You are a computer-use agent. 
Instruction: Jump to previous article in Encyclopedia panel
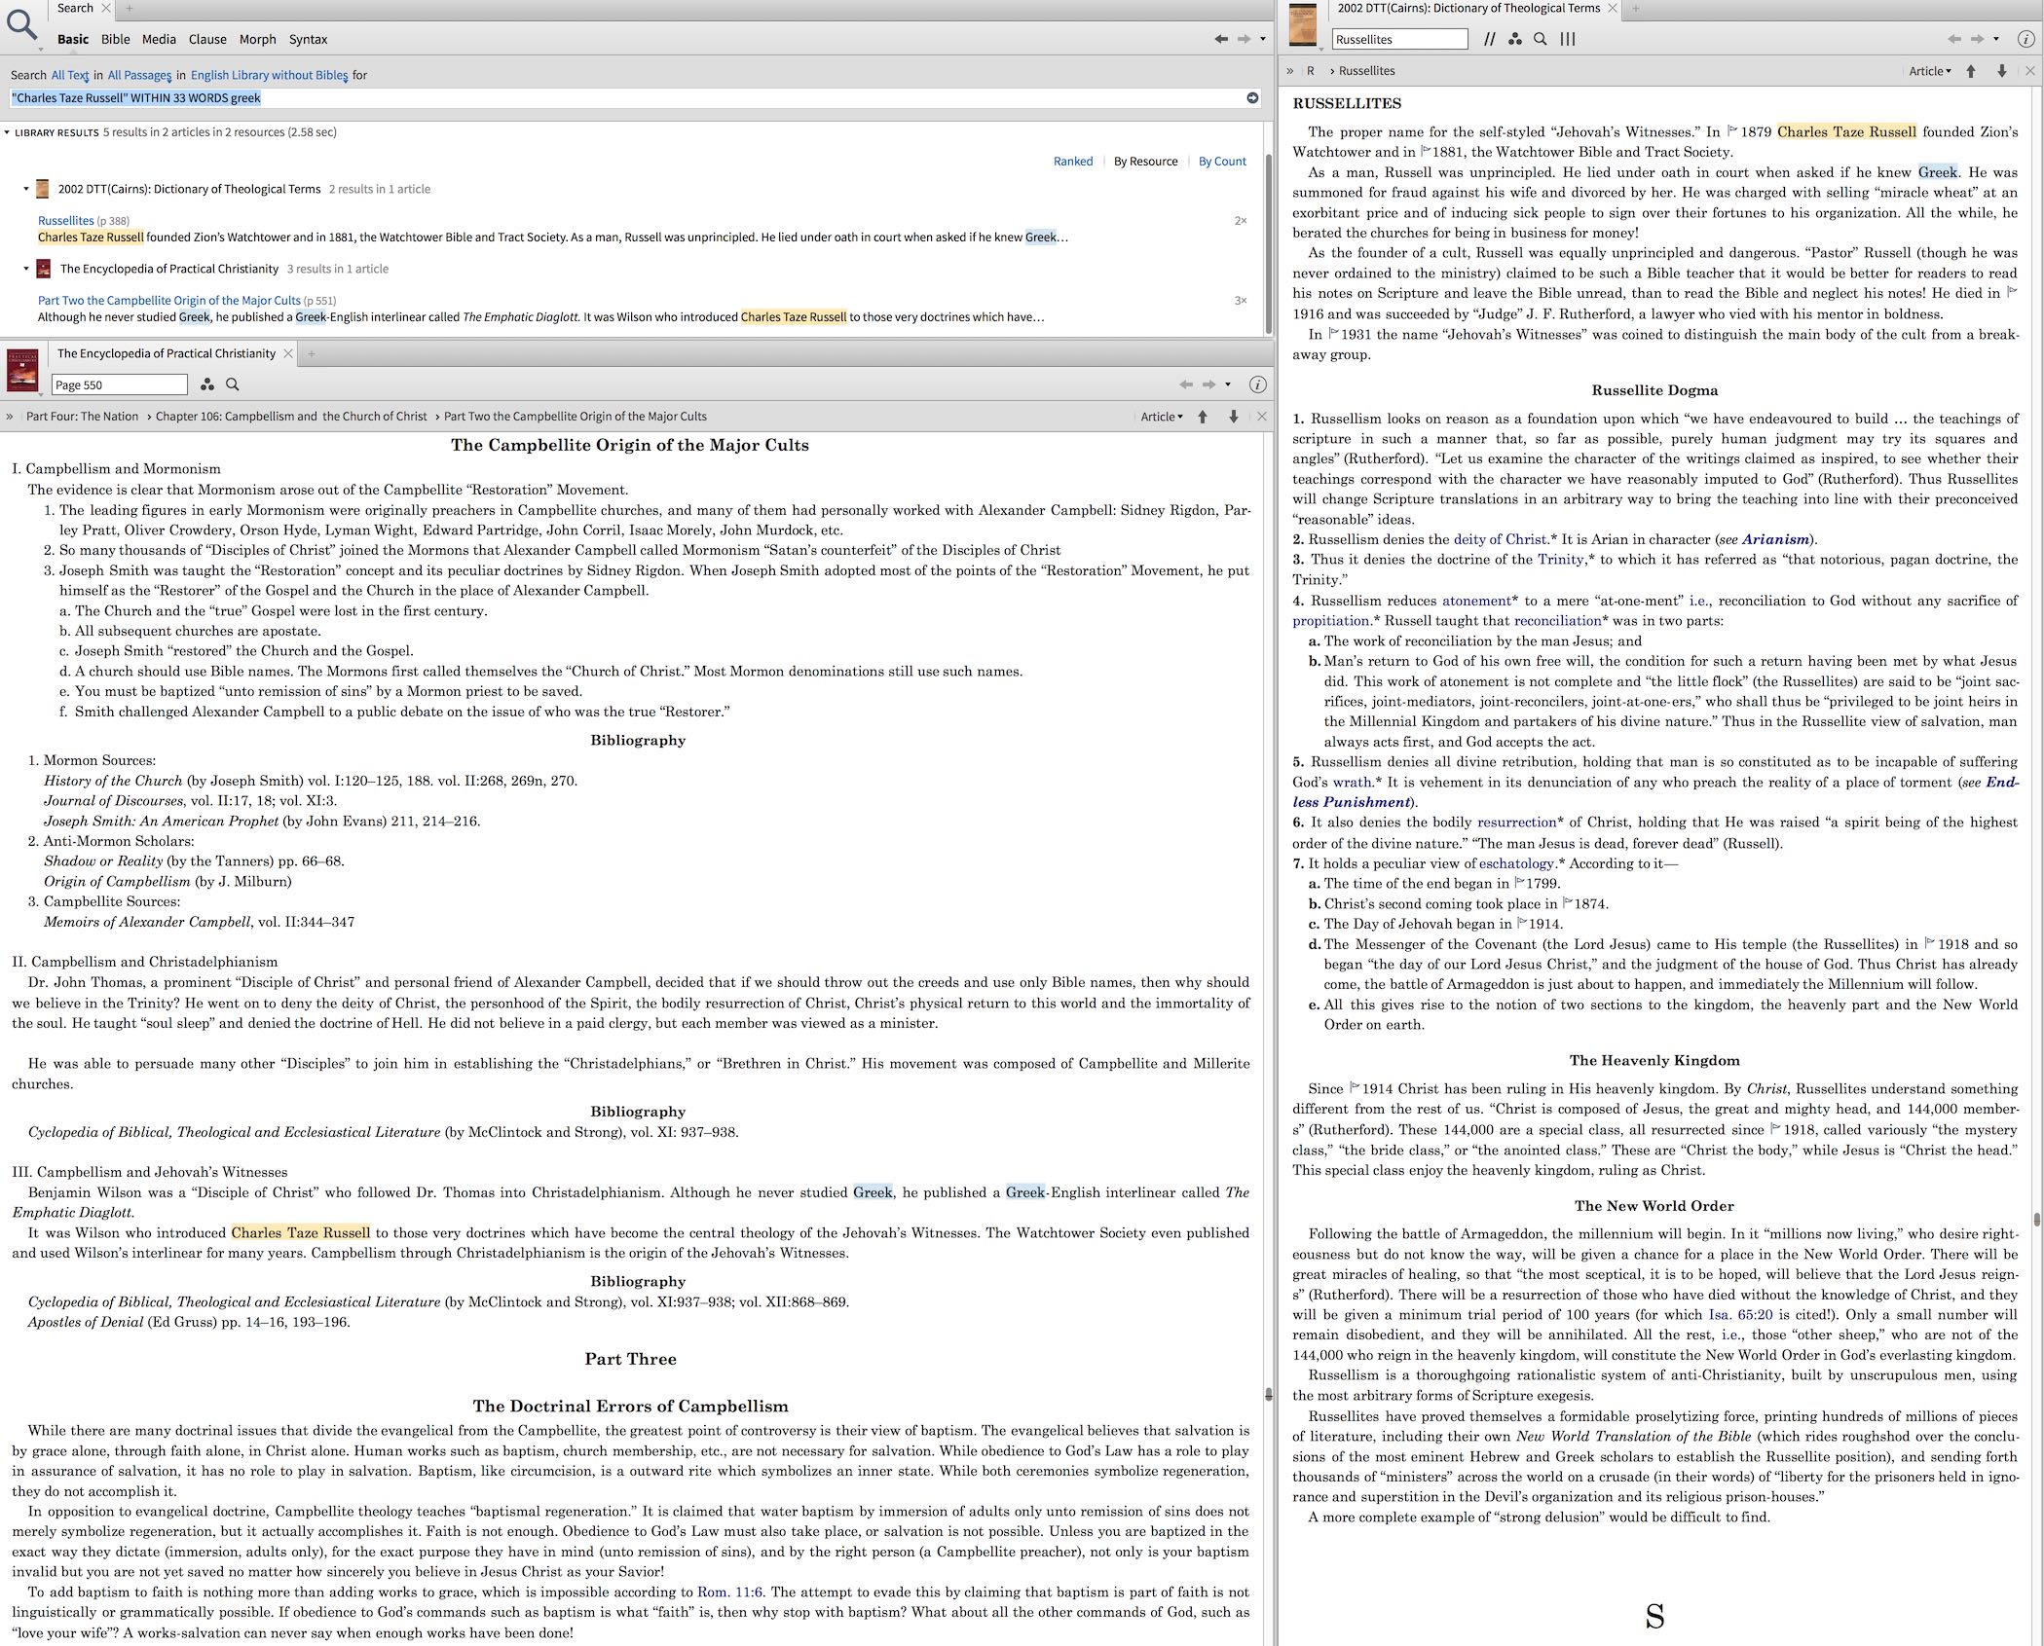[x=1203, y=417]
